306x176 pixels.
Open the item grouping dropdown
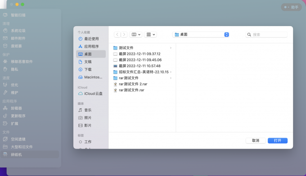coord(150,35)
